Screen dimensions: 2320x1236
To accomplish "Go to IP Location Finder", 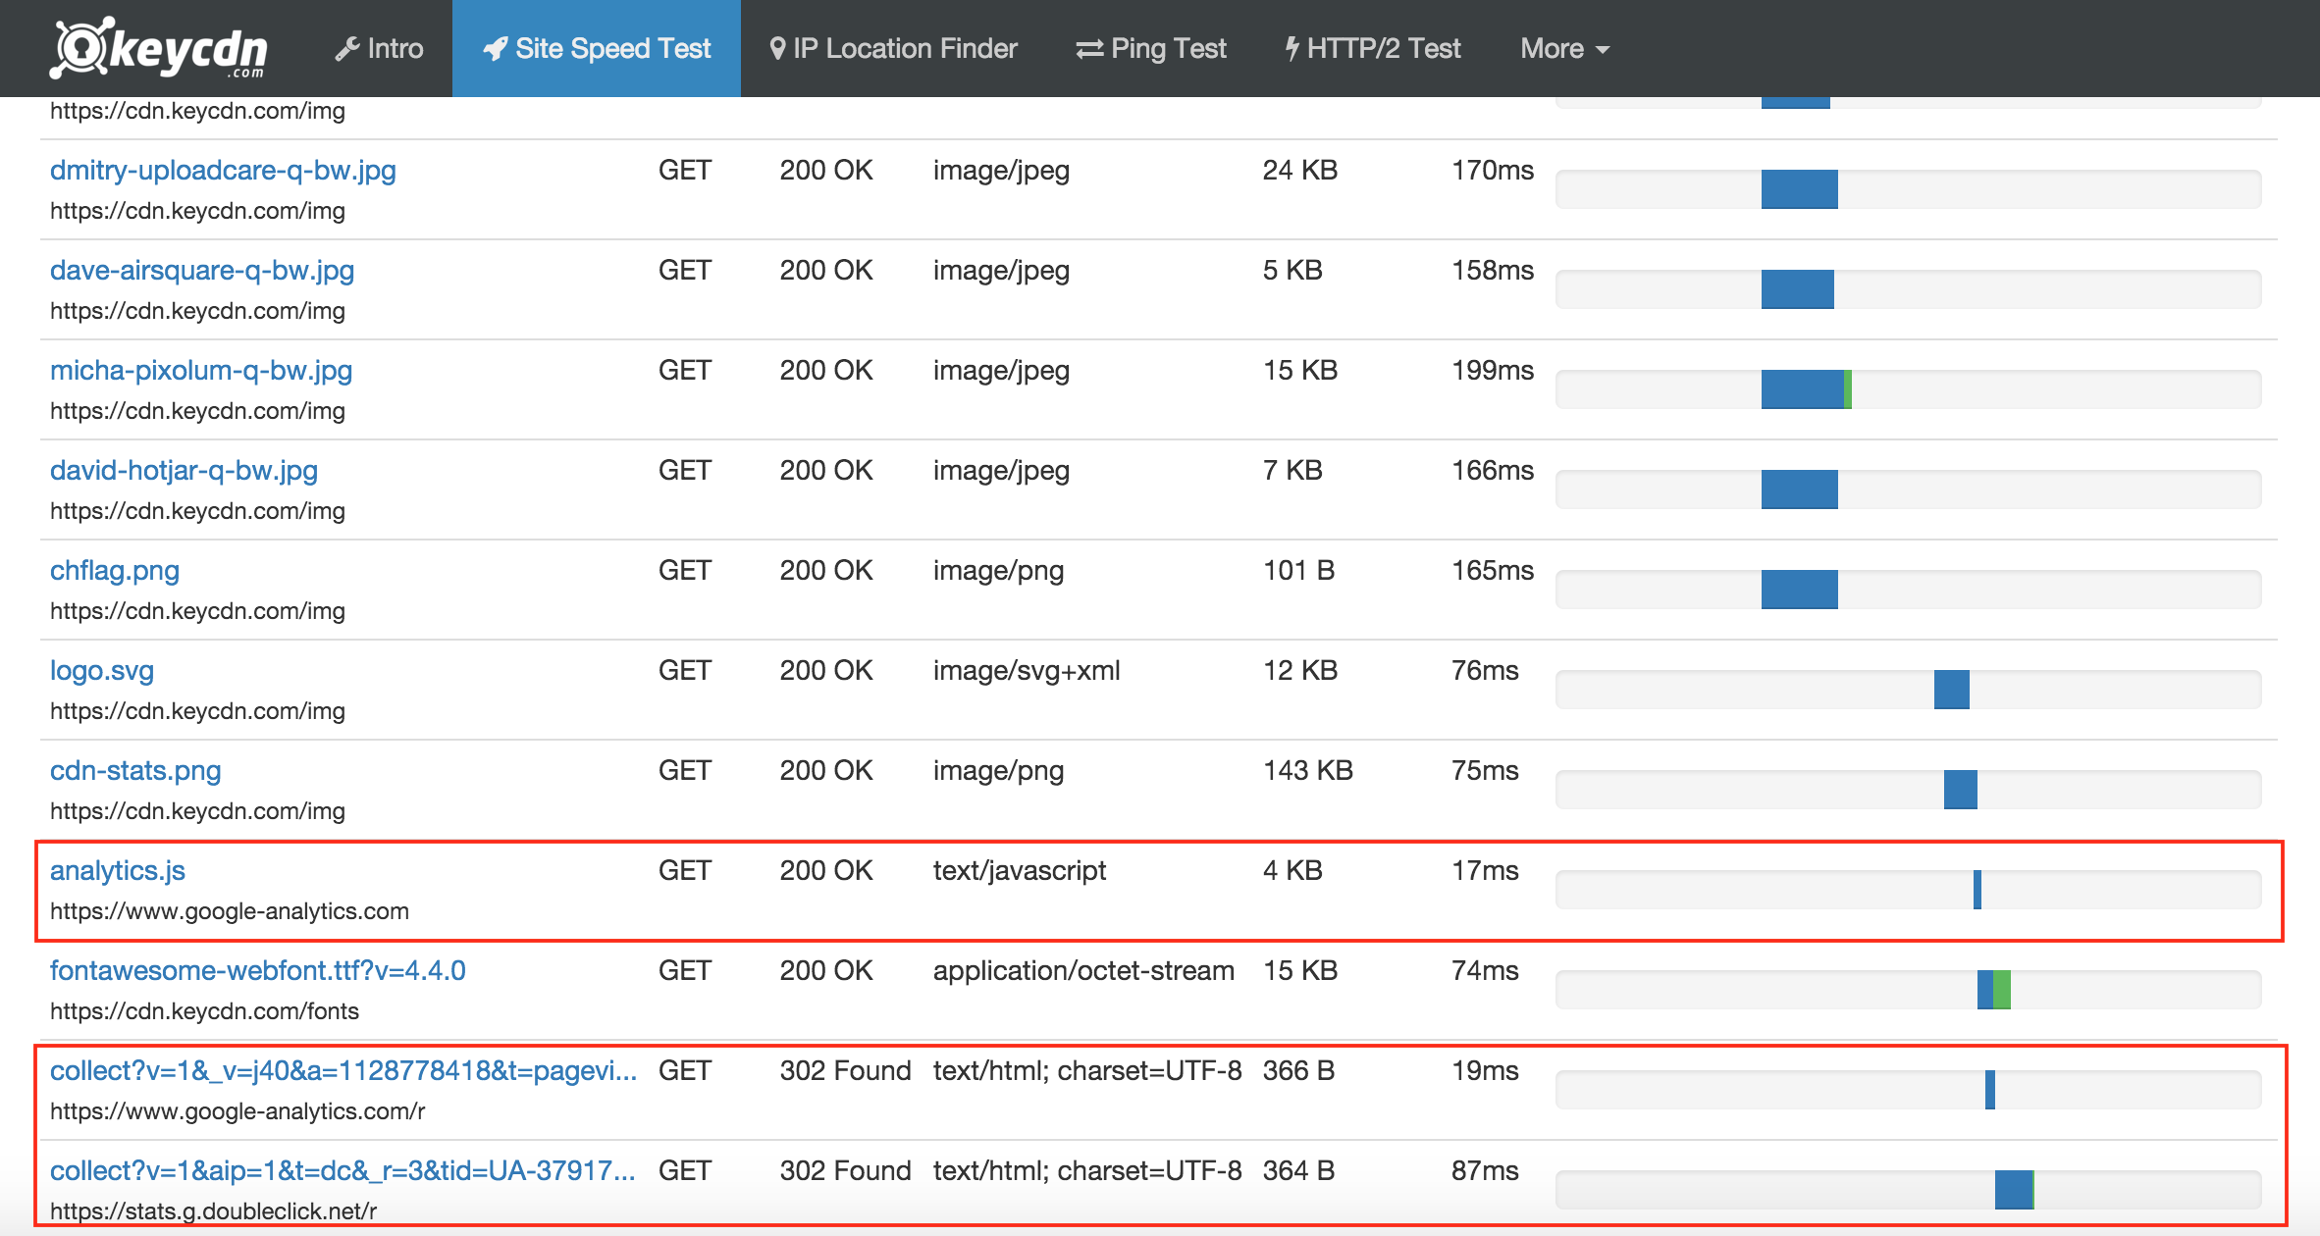I will (893, 49).
